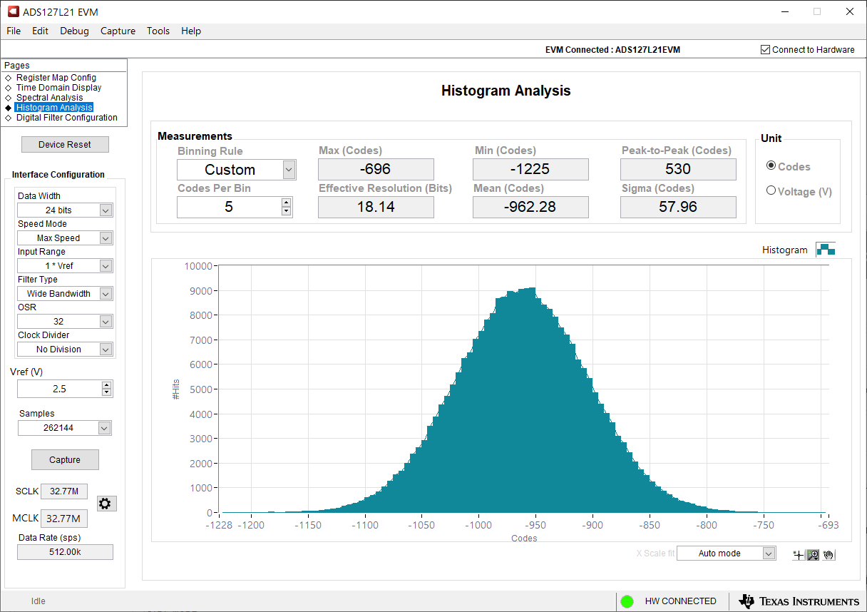Open the Capture menu
The width and height of the screenshot is (867, 612).
(118, 31)
